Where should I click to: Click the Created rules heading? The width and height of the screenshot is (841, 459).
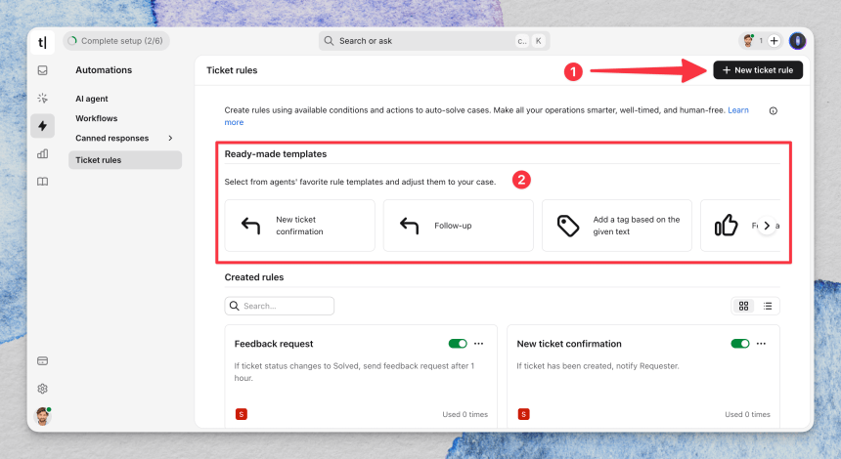[254, 277]
